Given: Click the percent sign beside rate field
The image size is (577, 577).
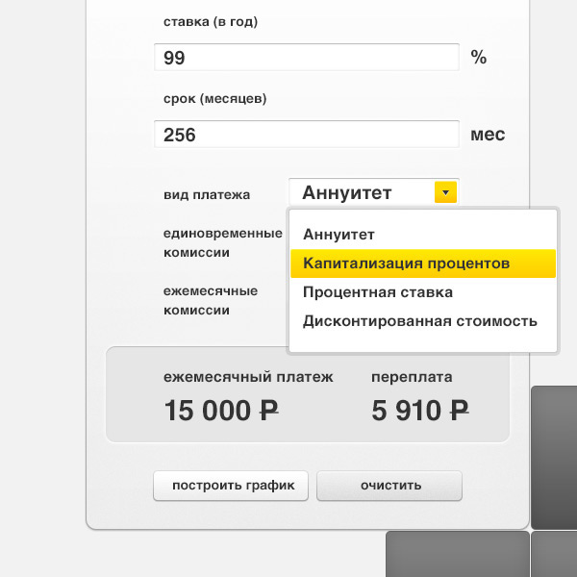Looking at the screenshot, I should (479, 58).
